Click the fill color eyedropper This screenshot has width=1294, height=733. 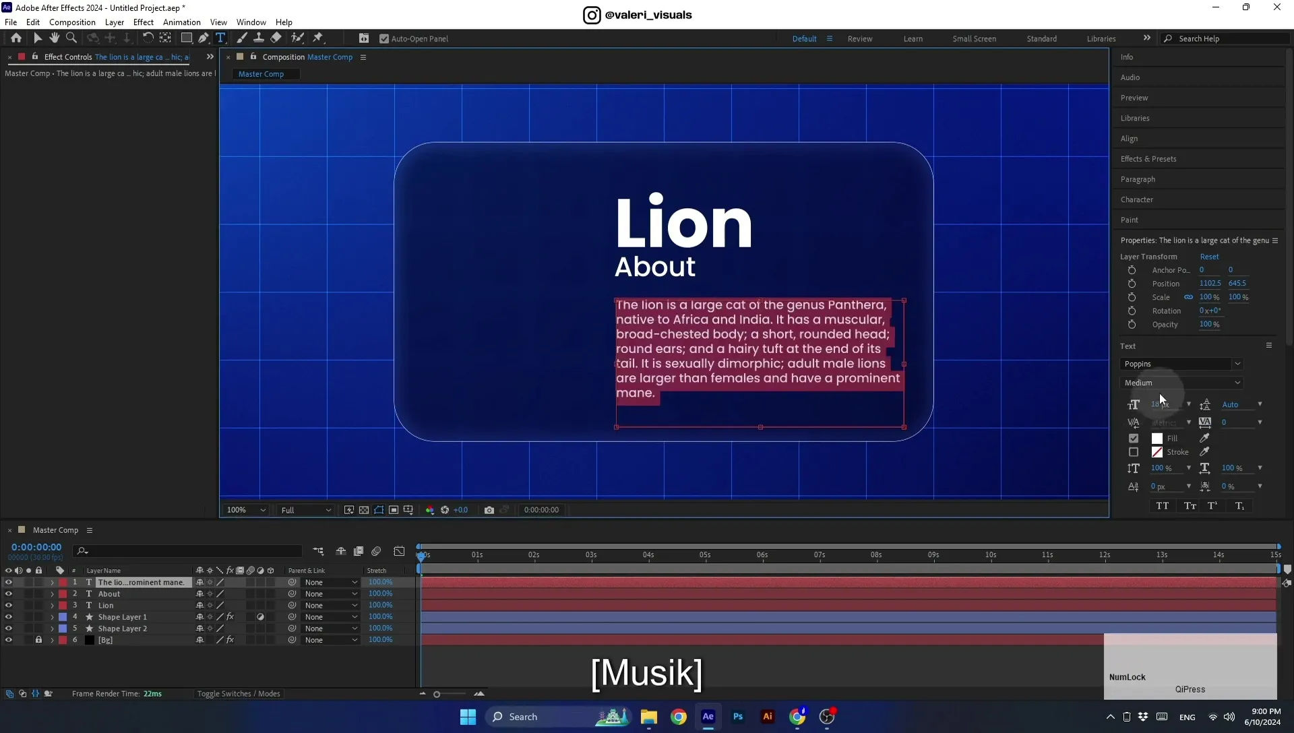1204,438
